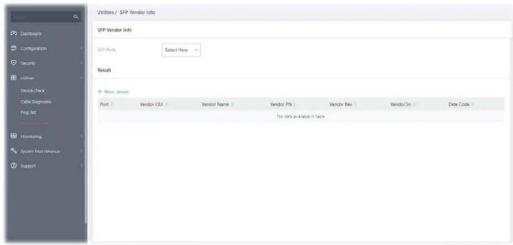Expand the System Maintenance menu arrow

(x=82, y=151)
